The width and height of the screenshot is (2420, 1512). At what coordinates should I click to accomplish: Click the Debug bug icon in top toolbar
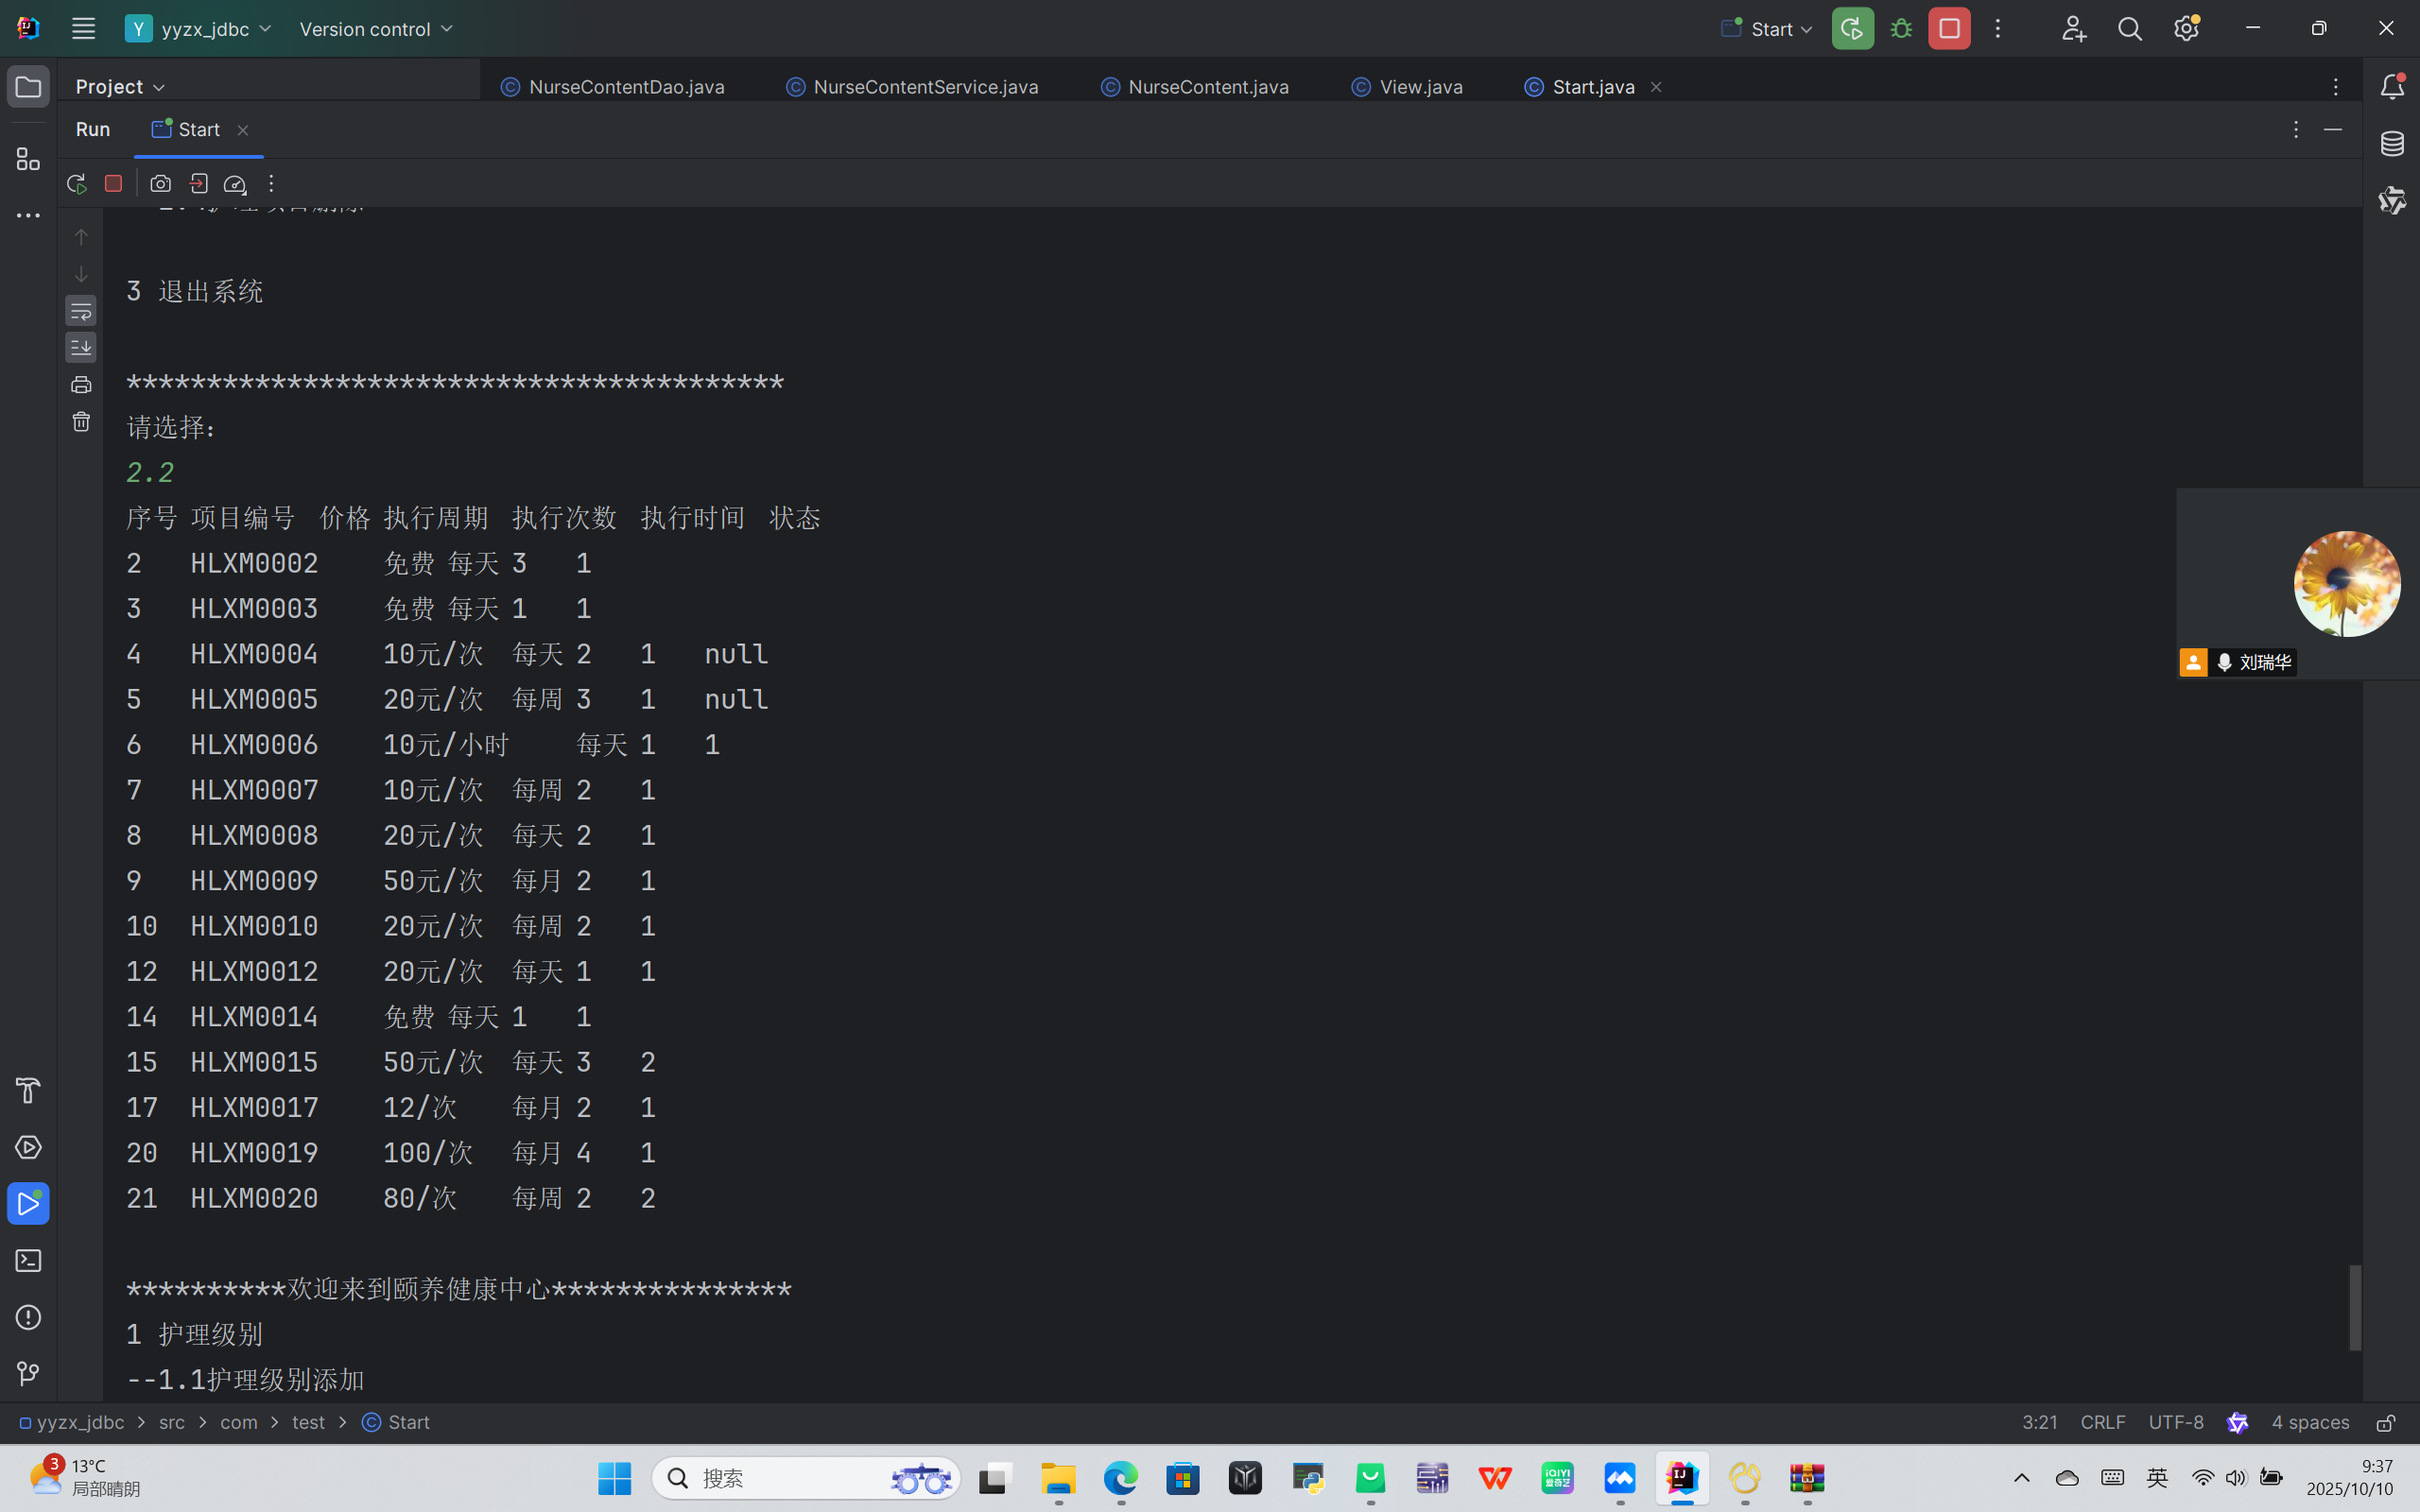point(1901,29)
